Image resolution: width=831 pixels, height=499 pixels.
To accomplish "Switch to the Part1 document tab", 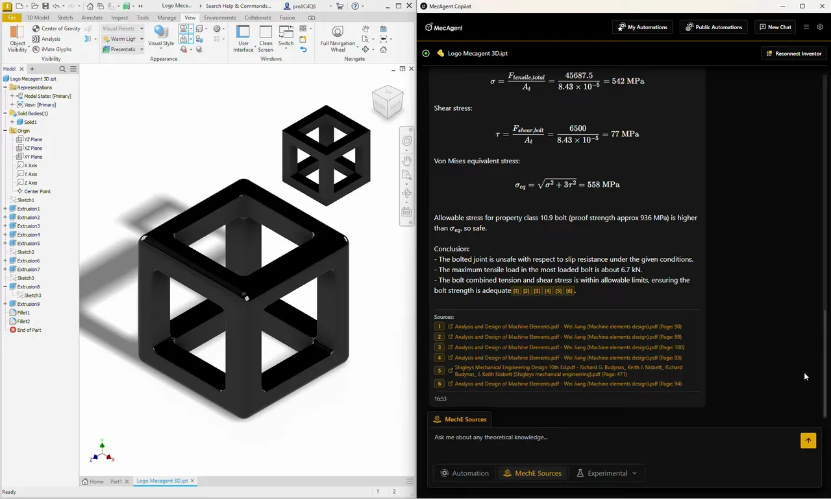I will 117,482.
